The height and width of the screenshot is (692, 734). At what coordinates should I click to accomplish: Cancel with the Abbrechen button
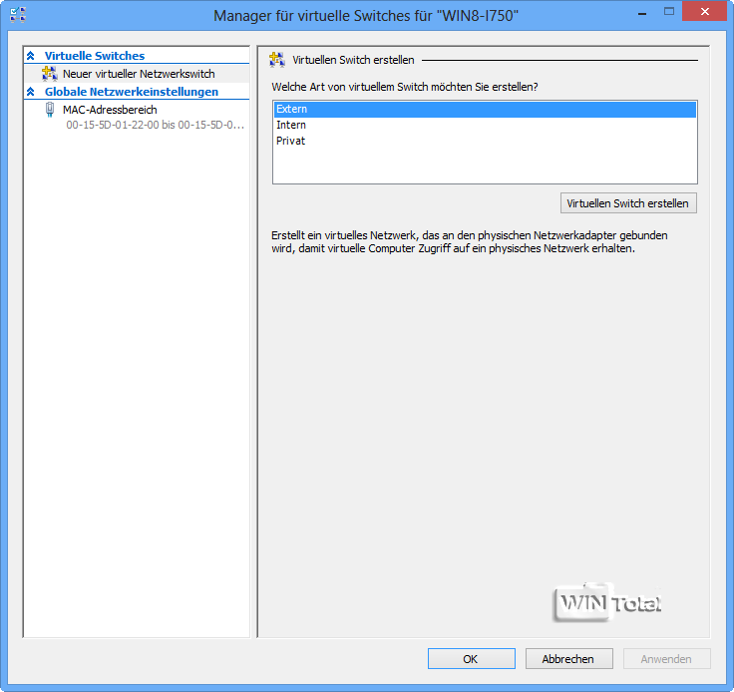[x=568, y=659]
